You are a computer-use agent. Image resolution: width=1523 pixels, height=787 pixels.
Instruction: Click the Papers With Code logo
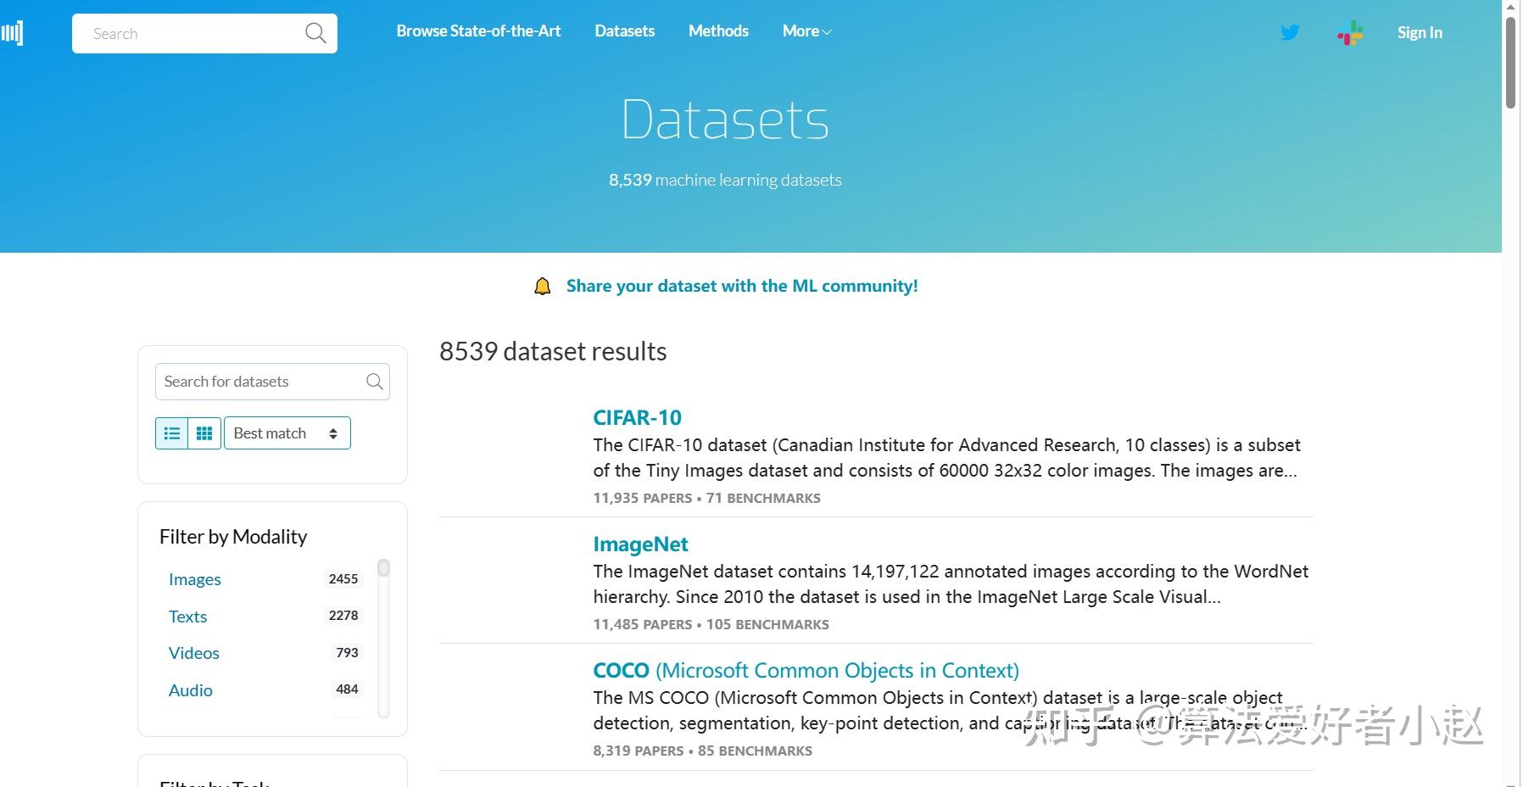tap(14, 32)
